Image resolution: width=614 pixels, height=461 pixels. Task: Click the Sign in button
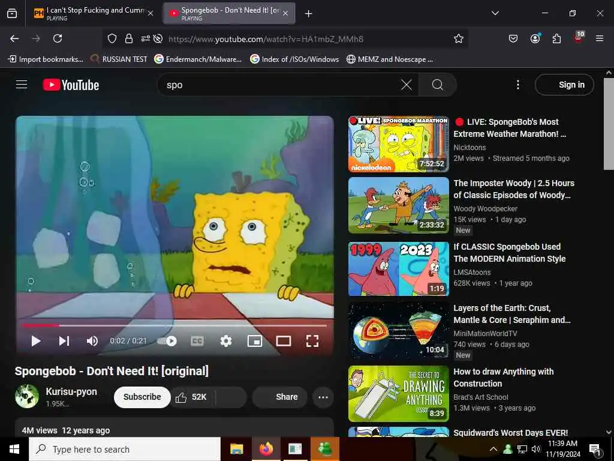tap(564, 85)
